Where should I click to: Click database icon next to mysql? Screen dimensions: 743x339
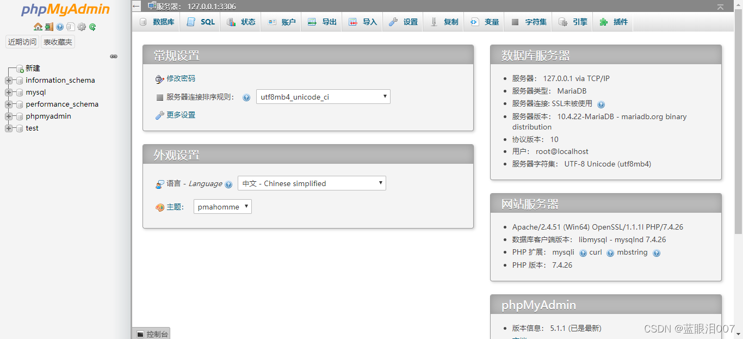pyautogui.click(x=20, y=93)
